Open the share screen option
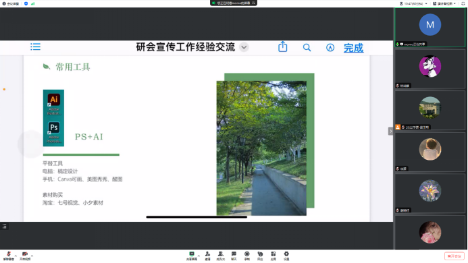The width and height of the screenshot is (468, 263). click(192, 256)
